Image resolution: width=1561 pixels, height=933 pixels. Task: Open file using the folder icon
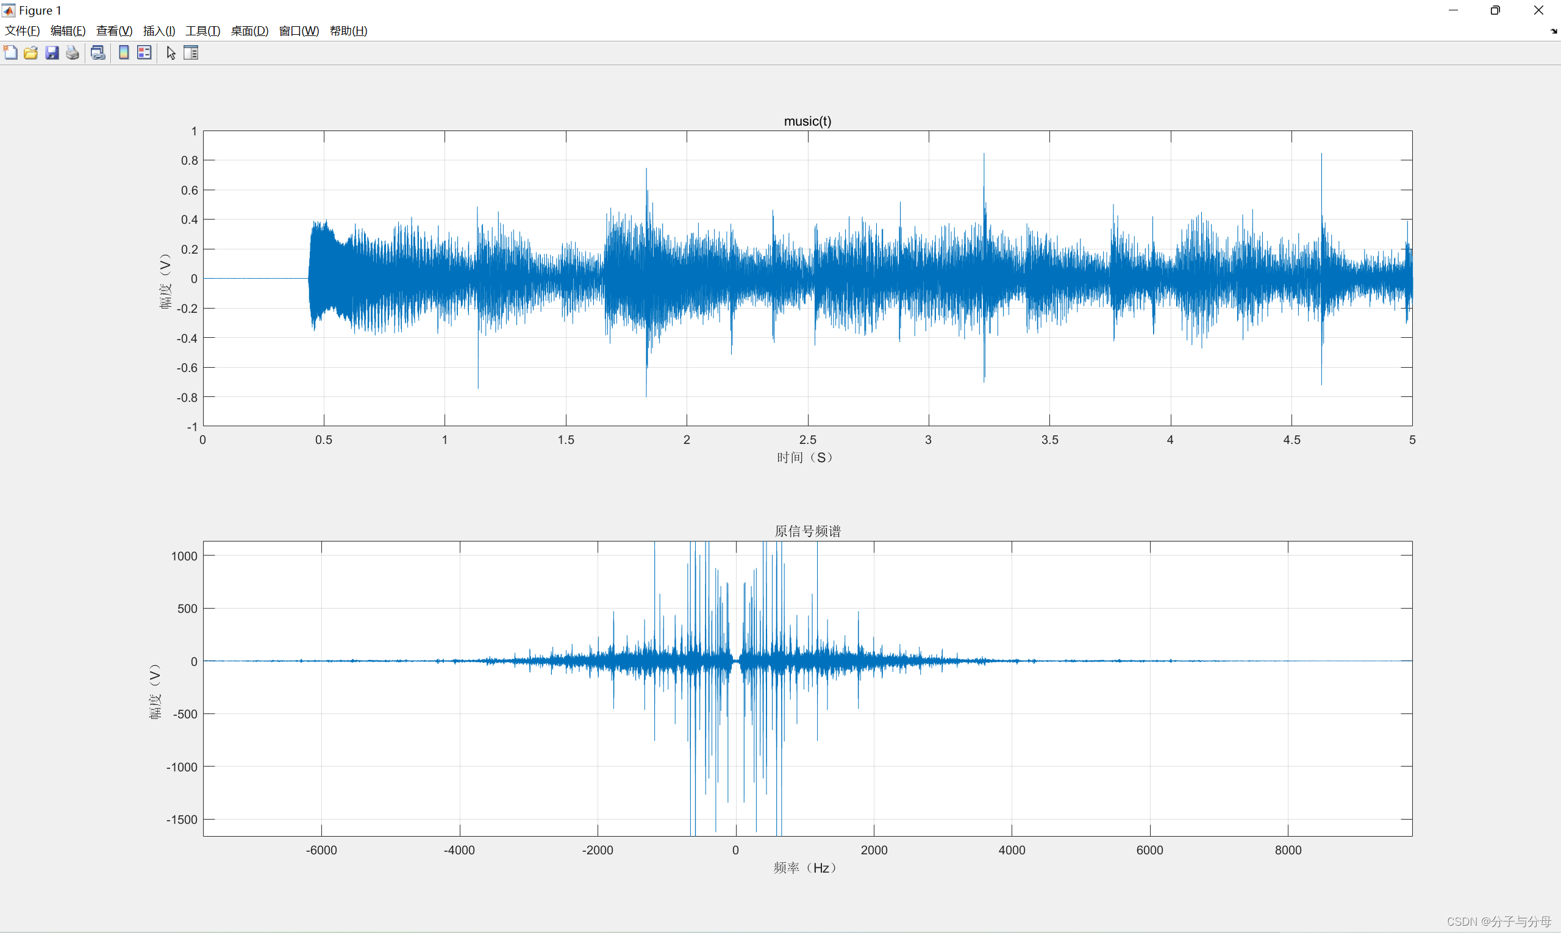(31, 53)
